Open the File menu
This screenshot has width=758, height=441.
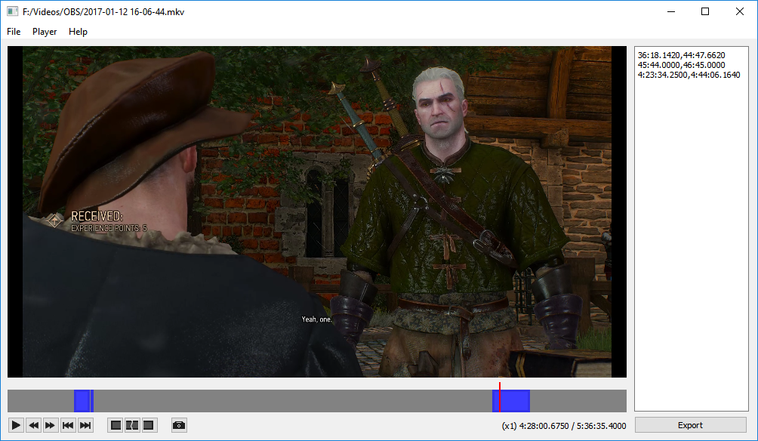click(x=14, y=32)
